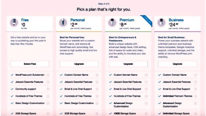Click the Personal plan title
Image resolution: width=206 pixels, height=116 pixels.
pyautogui.click(x=77, y=20)
